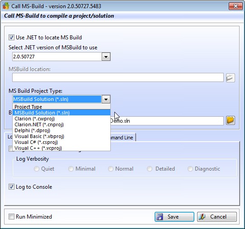
Task: Open the yellow folder browse icon for the solution file
Action: pyautogui.click(x=231, y=120)
